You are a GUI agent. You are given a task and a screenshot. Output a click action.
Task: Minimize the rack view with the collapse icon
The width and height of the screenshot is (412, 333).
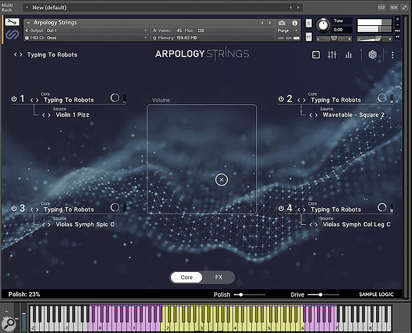pos(405,7)
